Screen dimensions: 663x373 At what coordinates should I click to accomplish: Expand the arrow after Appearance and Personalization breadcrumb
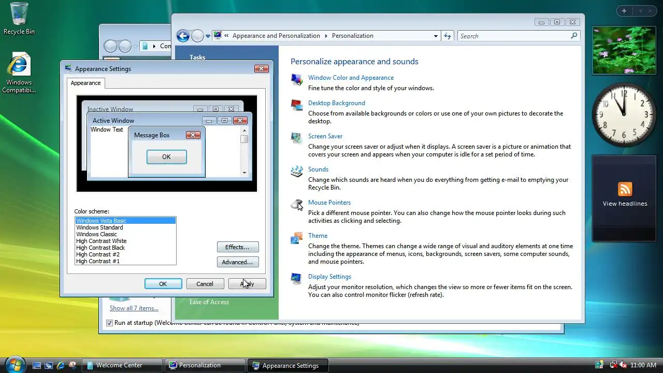click(x=326, y=36)
